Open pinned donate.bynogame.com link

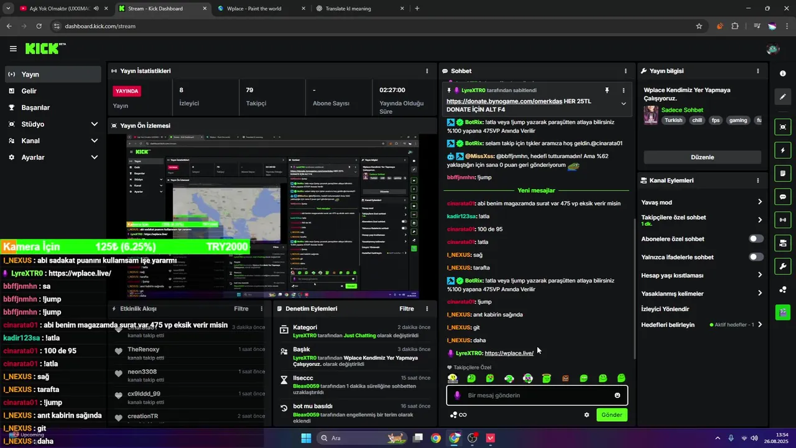click(x=504, y=101)
